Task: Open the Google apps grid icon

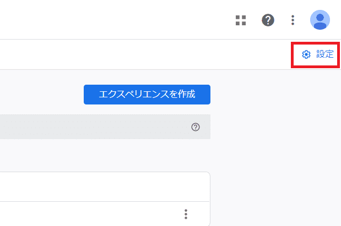Action: pos(241,20)
